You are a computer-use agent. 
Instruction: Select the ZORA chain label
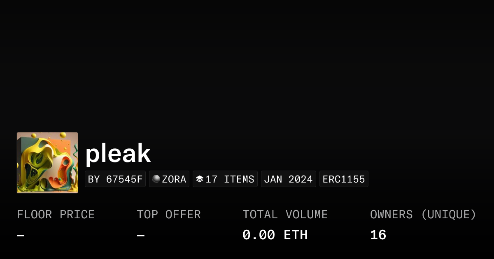[174, 179]
